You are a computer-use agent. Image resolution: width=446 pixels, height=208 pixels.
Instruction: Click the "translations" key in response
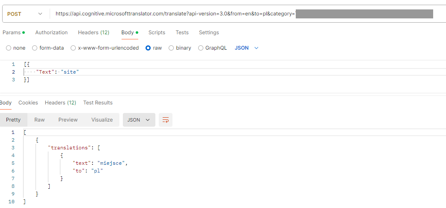coord(70,148)
